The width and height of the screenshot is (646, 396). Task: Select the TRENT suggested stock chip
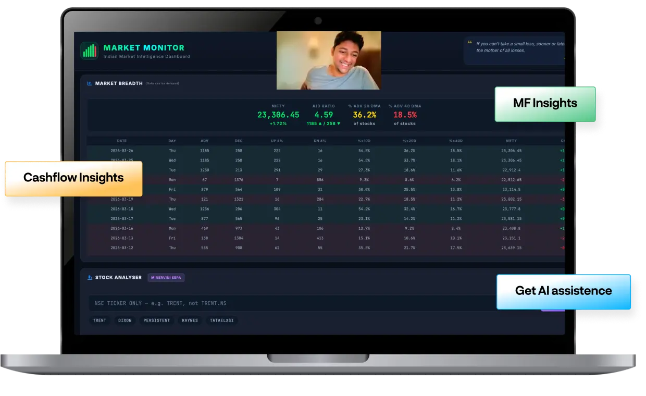coord(100,320)
